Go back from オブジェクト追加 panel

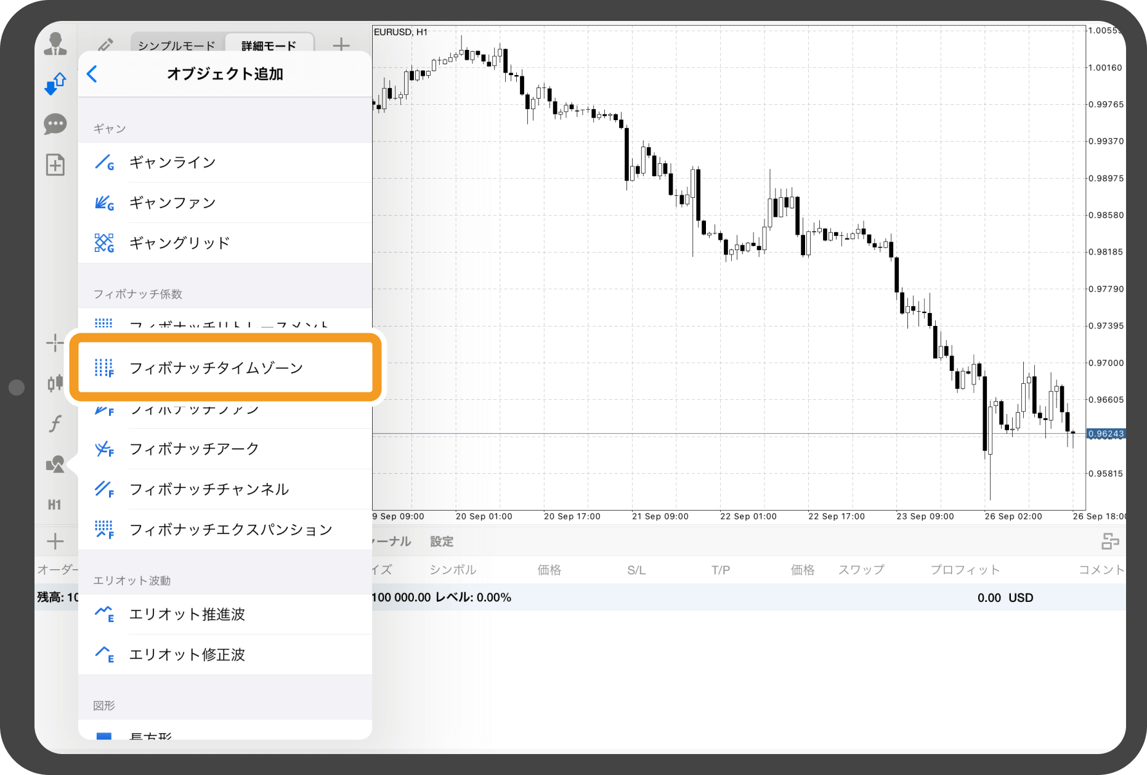click(x=92, y=73)
